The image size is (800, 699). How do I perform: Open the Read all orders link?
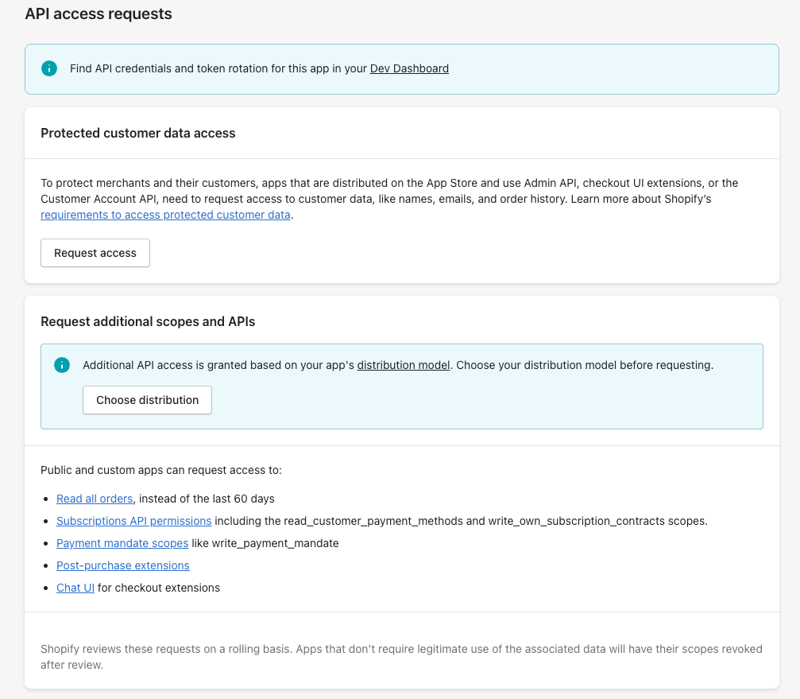pos(95,499)
